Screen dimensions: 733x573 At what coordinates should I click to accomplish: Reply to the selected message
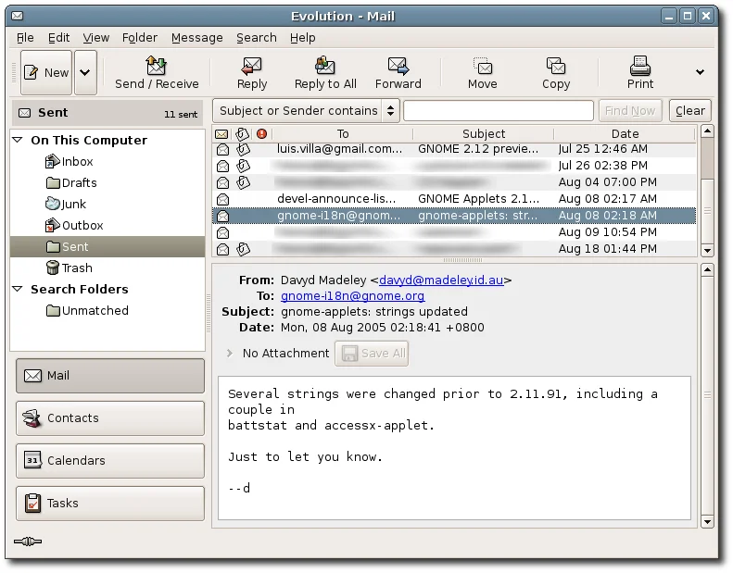tap(252, 73)
